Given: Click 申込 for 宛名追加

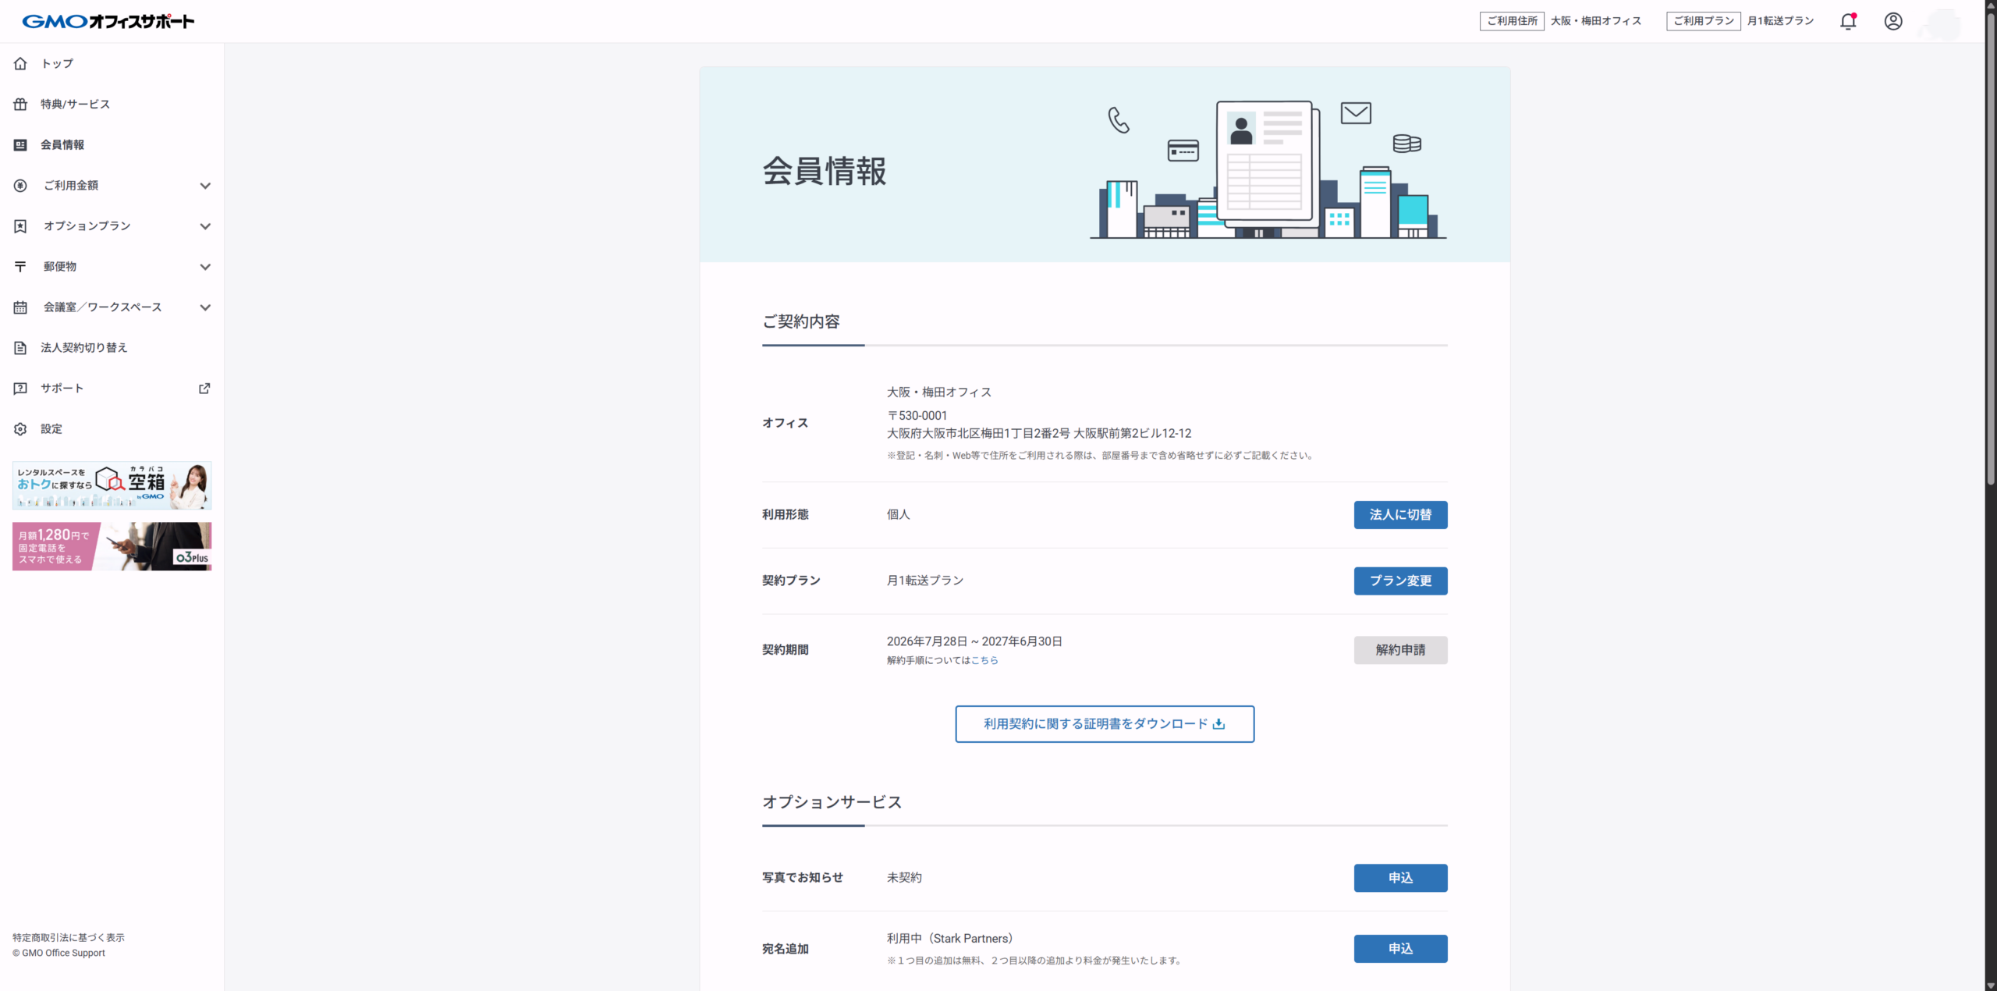Looking at the screenshot, I should click(1400, 948).
